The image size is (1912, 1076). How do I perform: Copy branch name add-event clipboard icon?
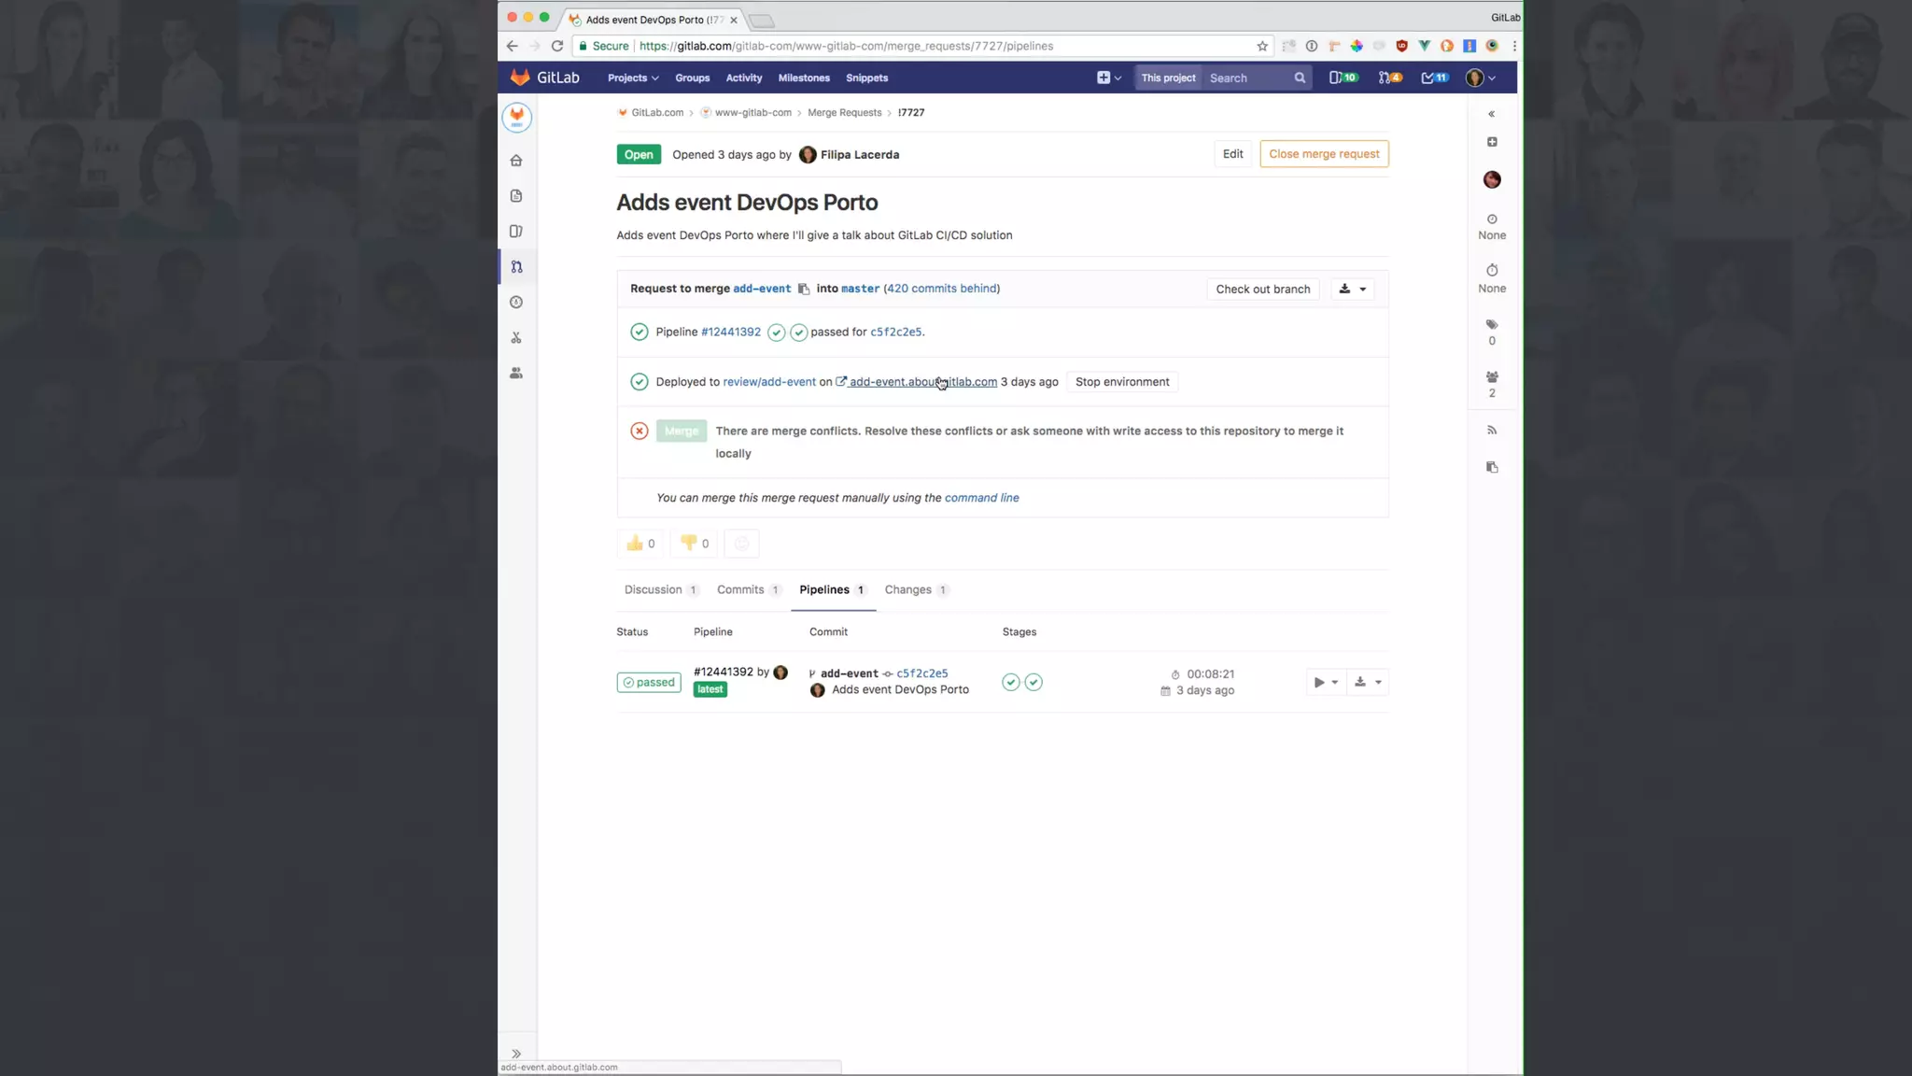pos(804,290)
